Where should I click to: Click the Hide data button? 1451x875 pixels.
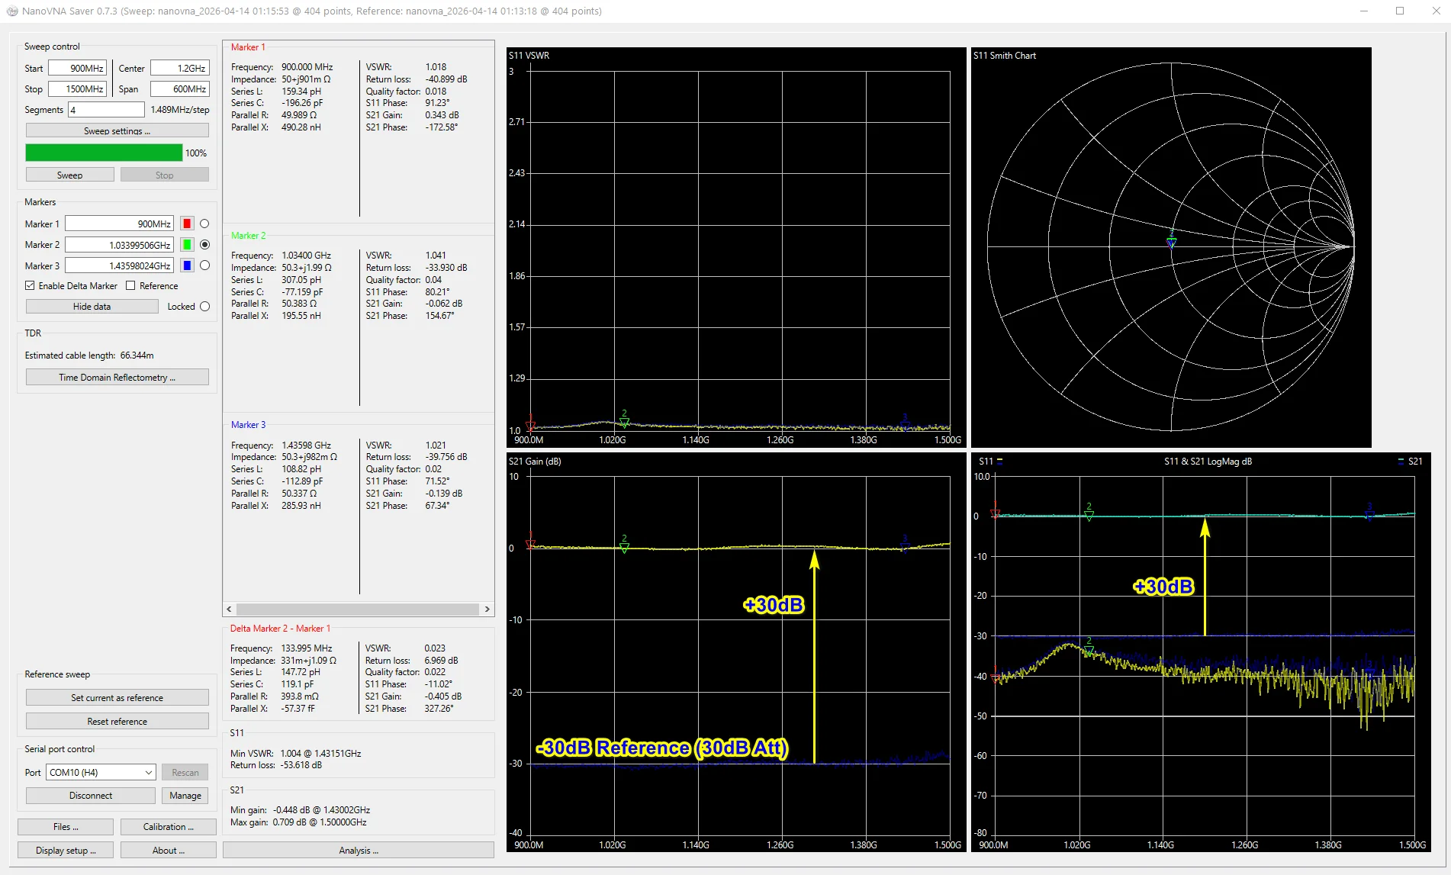pos(92,307)
